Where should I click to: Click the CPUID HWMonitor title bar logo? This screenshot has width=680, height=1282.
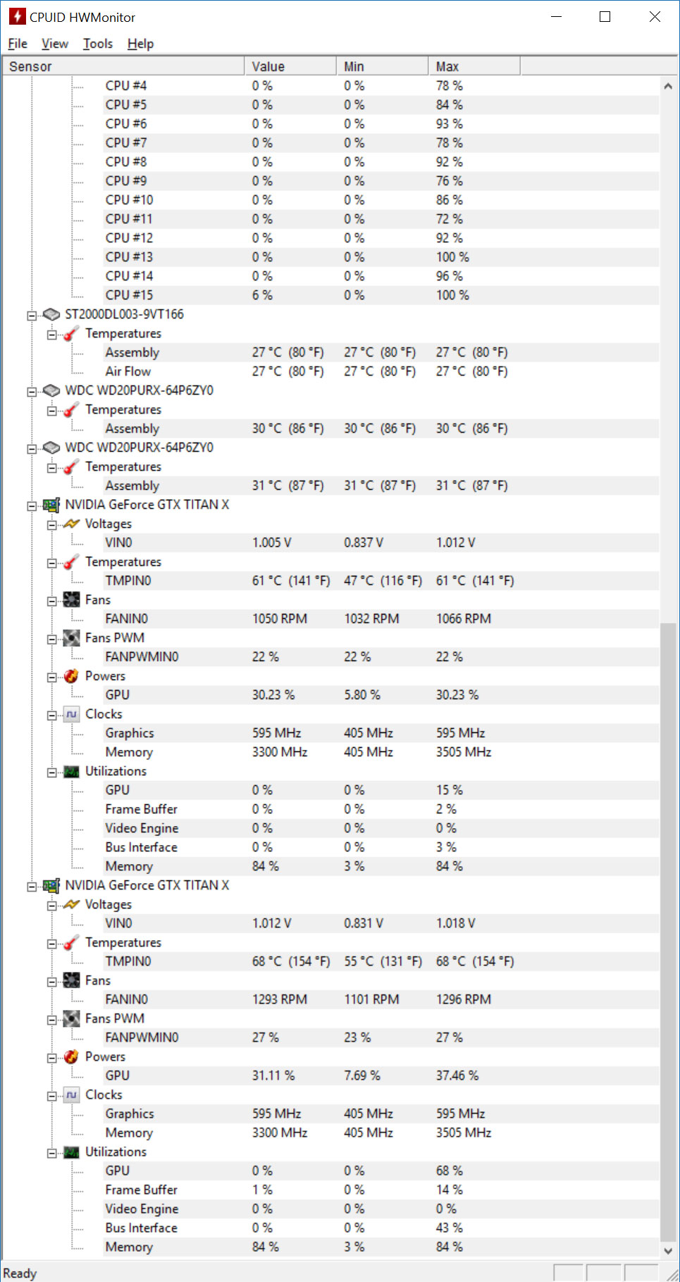point(17,17)
